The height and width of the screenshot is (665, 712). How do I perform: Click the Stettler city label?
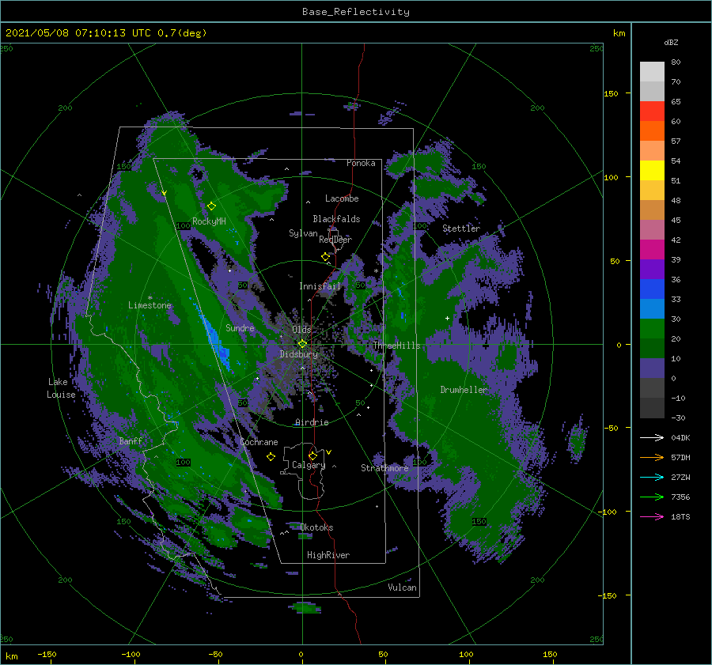pos(461,229)
